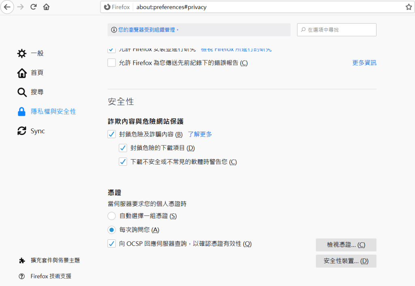The width and height of the screenshot is (415, 286).
Task: Go to the home page icon
Action: [x=46, y=7]
